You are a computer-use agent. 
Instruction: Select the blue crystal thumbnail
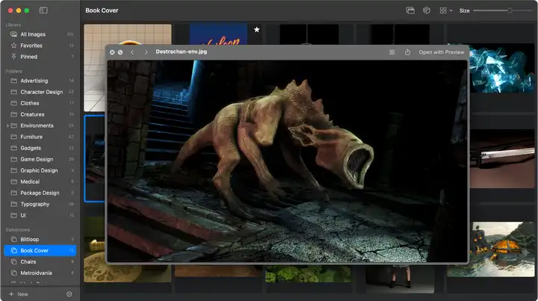click(502, 68)
